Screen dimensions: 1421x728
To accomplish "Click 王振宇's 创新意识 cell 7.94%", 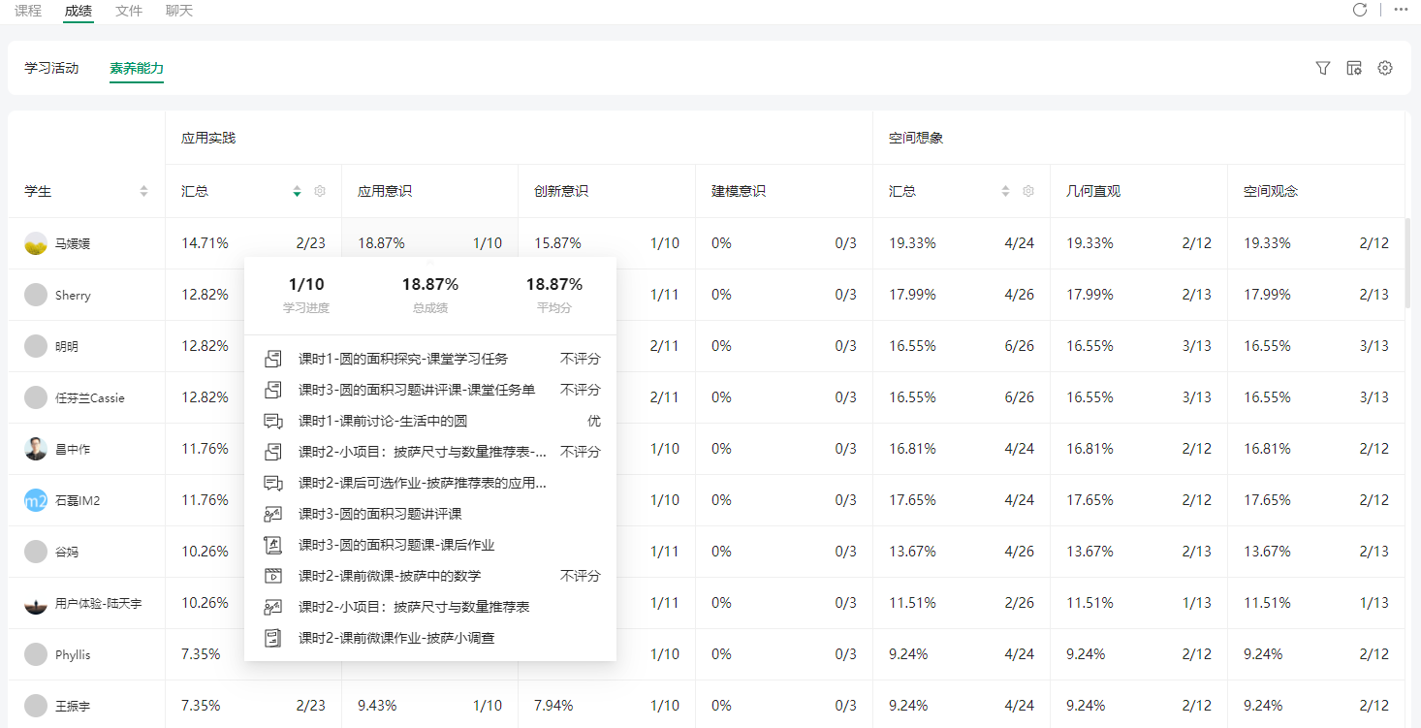I will (x=553, y=706).
